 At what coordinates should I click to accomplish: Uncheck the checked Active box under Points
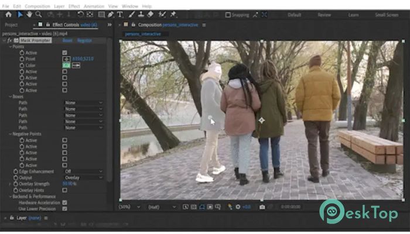[x=64, y=53]
